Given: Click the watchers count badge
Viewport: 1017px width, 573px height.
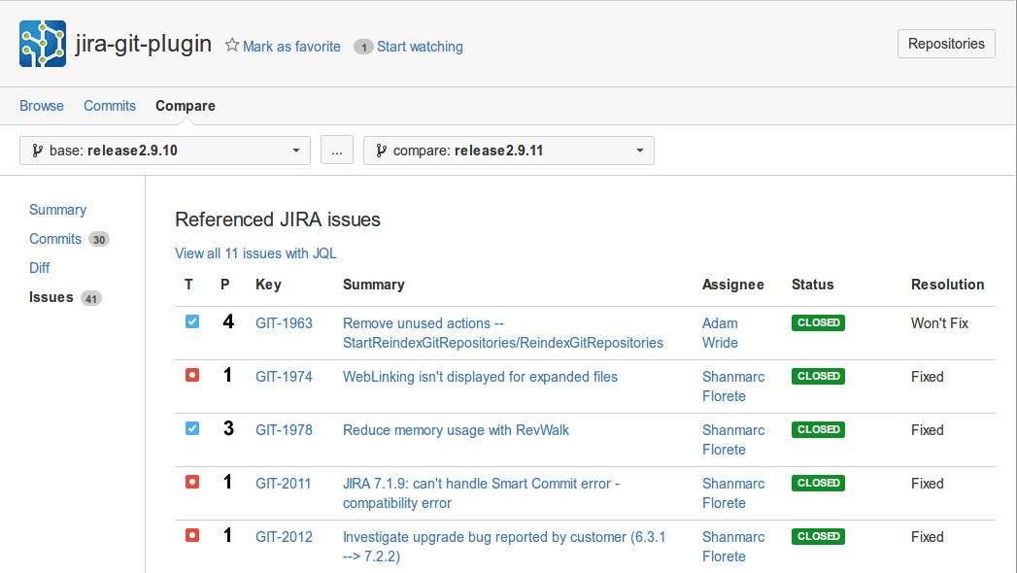Looking at the screenshot, I should 363,47.
